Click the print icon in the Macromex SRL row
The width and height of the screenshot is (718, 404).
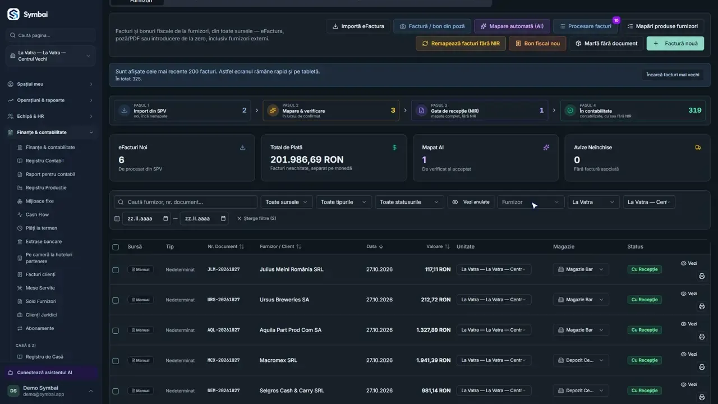702,367
